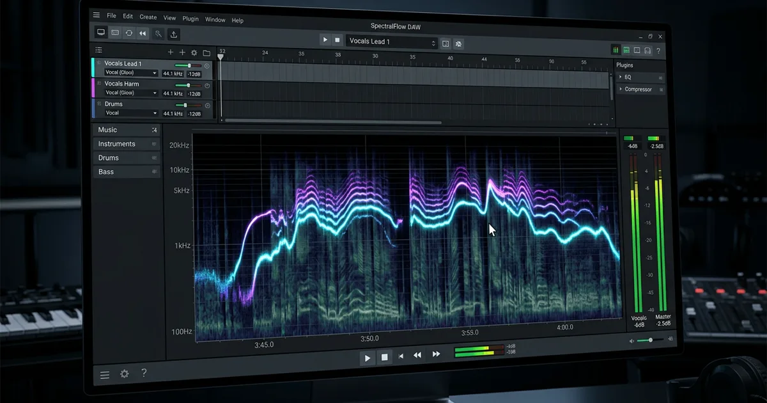This screenshot has height=403, width=767.
Task: Open the View menu
Action: click(169, 18)
